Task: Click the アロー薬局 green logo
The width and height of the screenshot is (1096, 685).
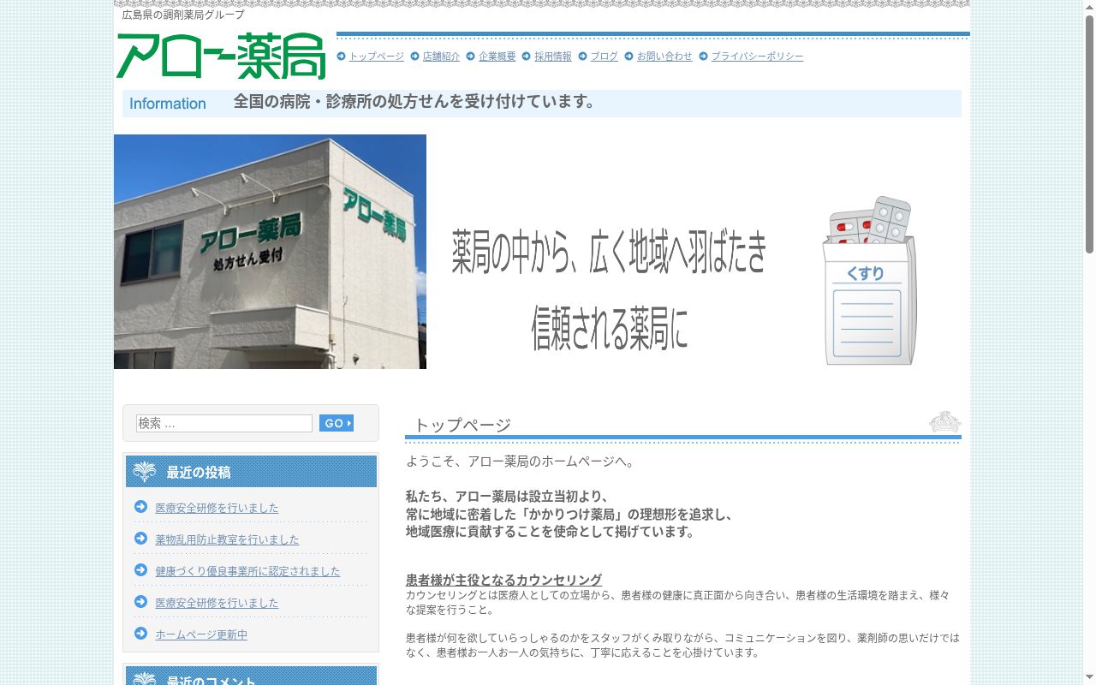Action: pos(221,57)
